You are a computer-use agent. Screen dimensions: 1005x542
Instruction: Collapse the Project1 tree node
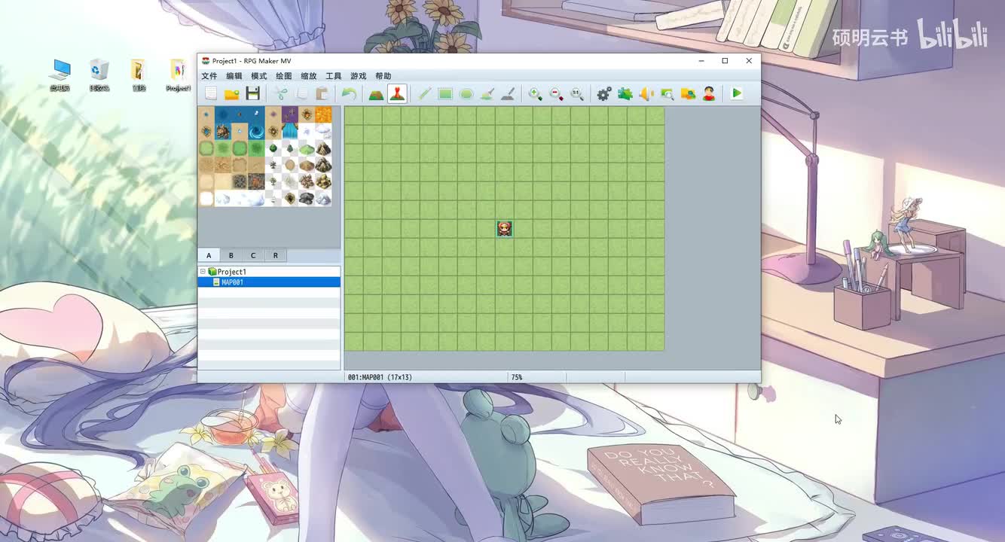(203, 271)
